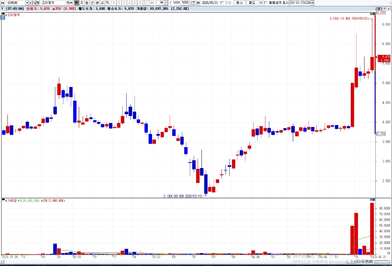Click the candle count field showing 94
The image size is (392, 266).
click(160, 3)
